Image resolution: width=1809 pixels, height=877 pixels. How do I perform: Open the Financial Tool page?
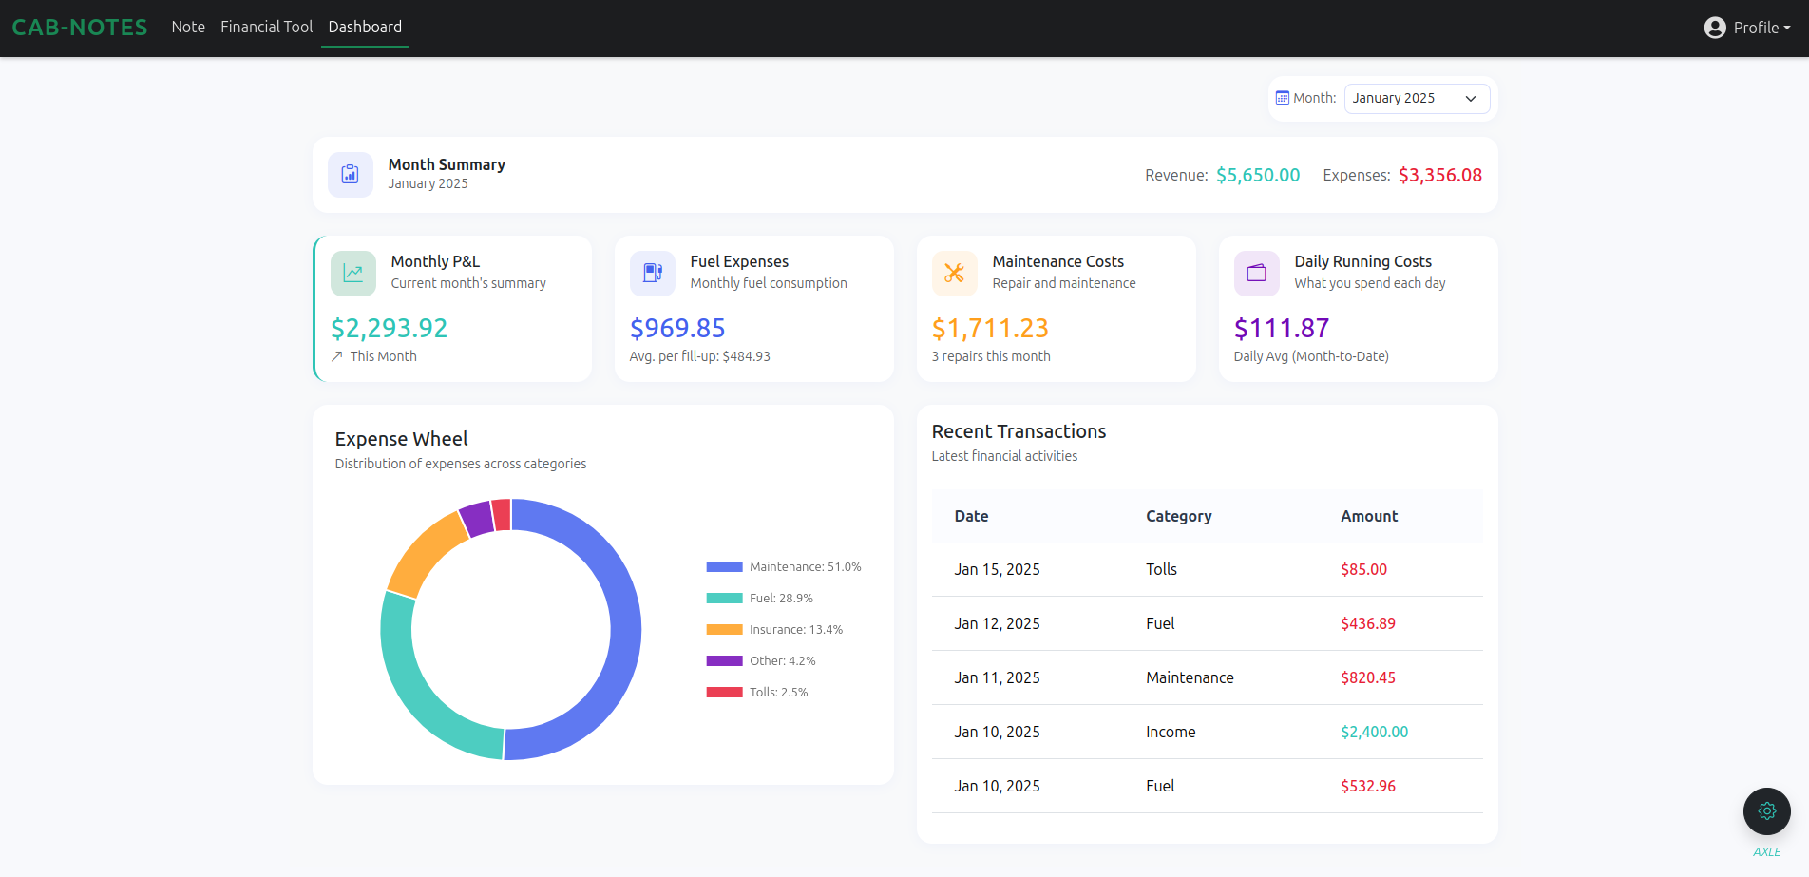(266, 27)
